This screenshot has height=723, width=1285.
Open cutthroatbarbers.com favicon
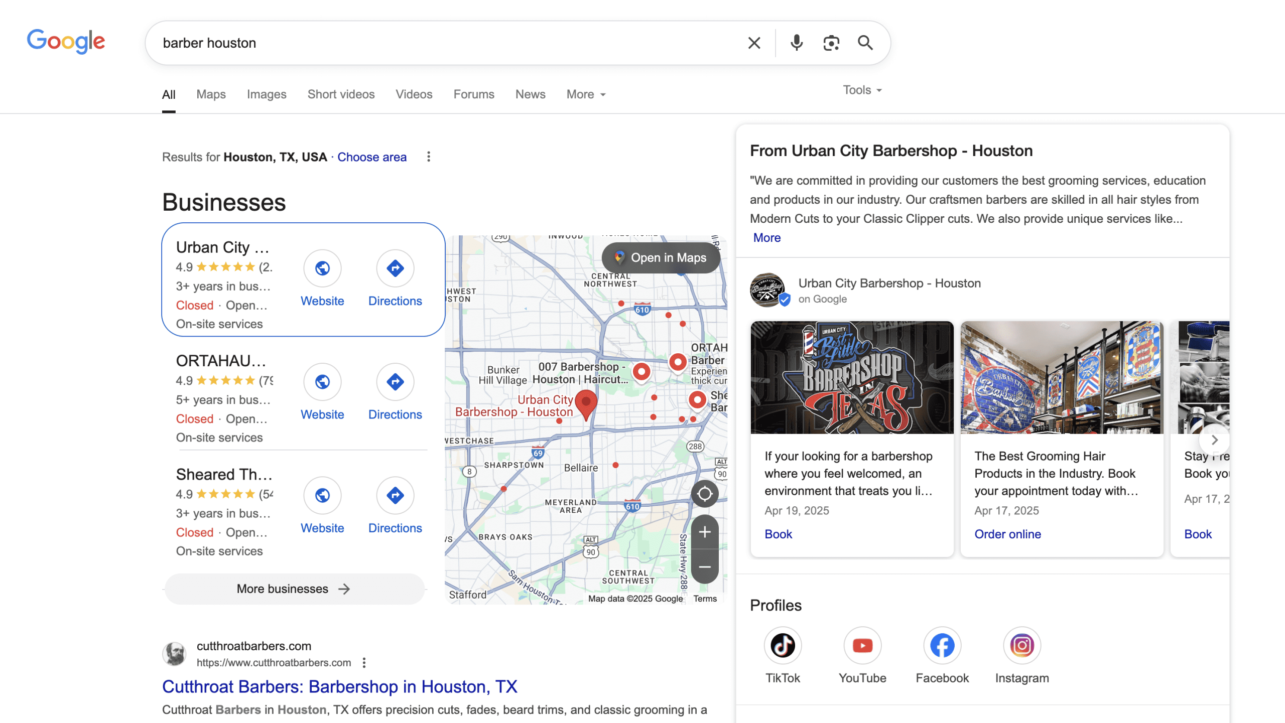pyautogui.click(x=175, y=654)
